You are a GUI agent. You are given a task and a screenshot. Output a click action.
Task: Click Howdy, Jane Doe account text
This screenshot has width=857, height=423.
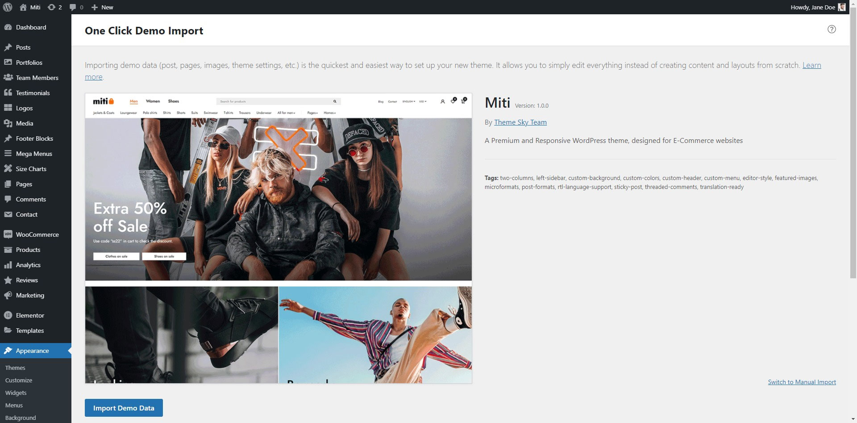(812, 7)
